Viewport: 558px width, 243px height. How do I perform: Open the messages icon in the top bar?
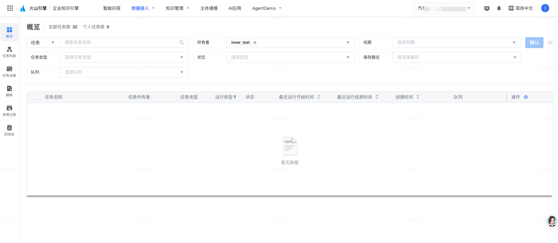[x=487, y=8]
